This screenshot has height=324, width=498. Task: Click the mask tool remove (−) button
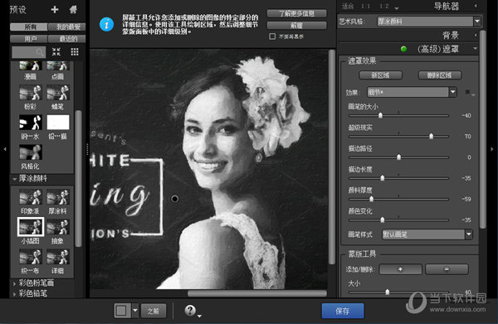(x=447, y=269)
